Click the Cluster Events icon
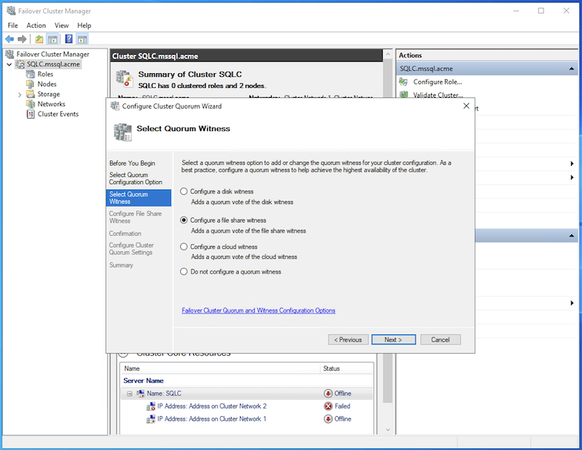Screen dimensions: 582x450 (x=31, y=114)
